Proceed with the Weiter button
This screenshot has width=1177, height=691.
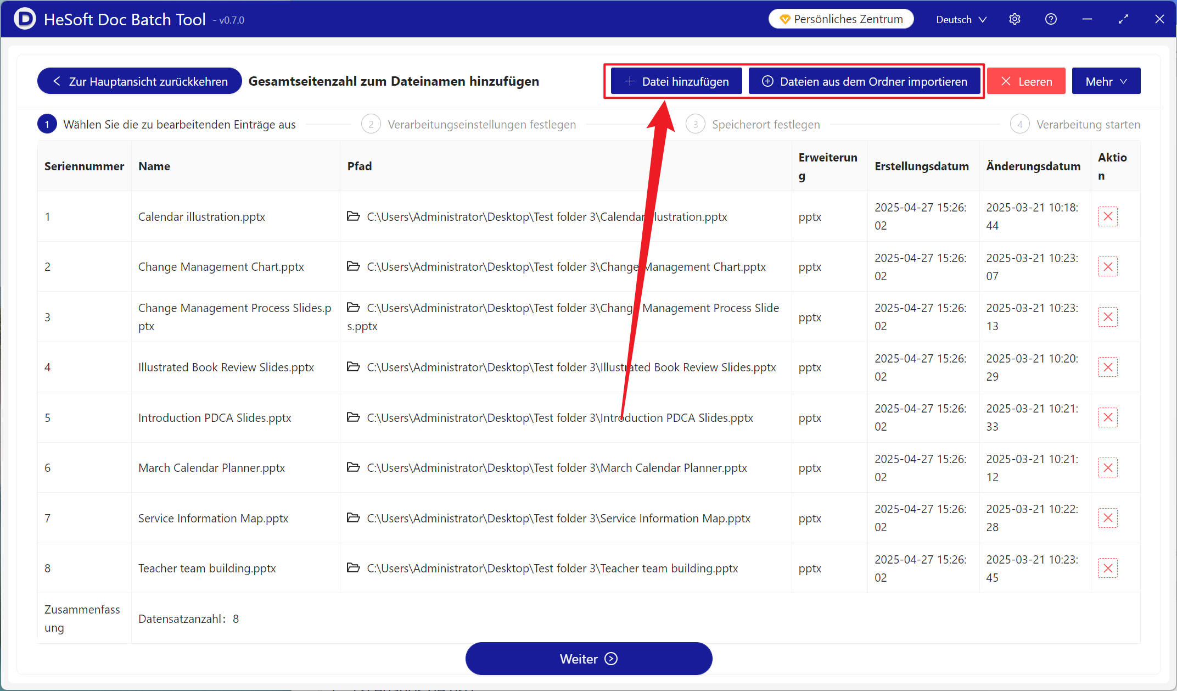click(588, 659)
